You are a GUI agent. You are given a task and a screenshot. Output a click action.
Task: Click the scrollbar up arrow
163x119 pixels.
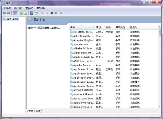tap(159, 27)
